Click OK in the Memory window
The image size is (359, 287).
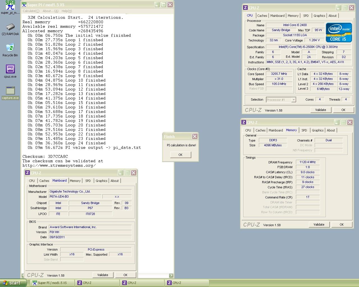tap(342, 224)
